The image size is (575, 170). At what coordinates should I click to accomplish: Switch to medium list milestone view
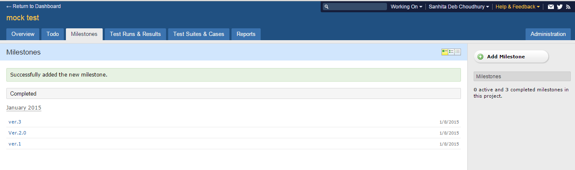[451, 52]
